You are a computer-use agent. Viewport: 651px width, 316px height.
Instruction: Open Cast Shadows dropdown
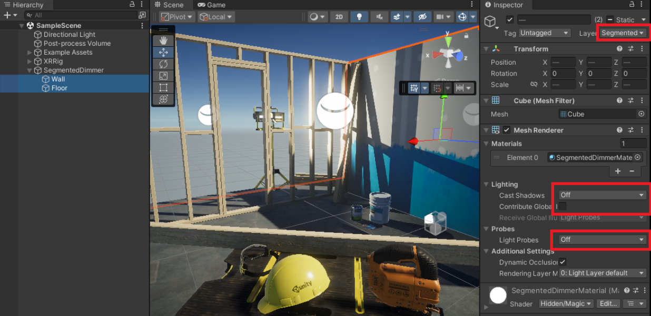tap(603, 195)
